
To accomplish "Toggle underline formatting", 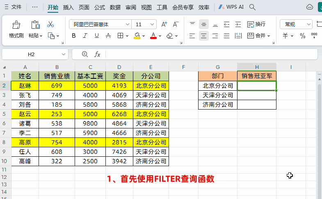I will (97, 36).
